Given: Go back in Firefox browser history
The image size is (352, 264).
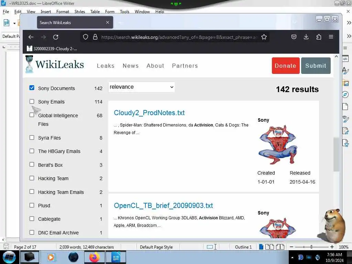Looking at the screenshot, I should tap(31, 37).
